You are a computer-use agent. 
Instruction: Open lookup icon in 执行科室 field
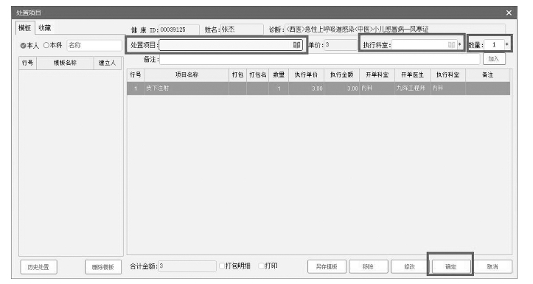(x=451, y=45)
